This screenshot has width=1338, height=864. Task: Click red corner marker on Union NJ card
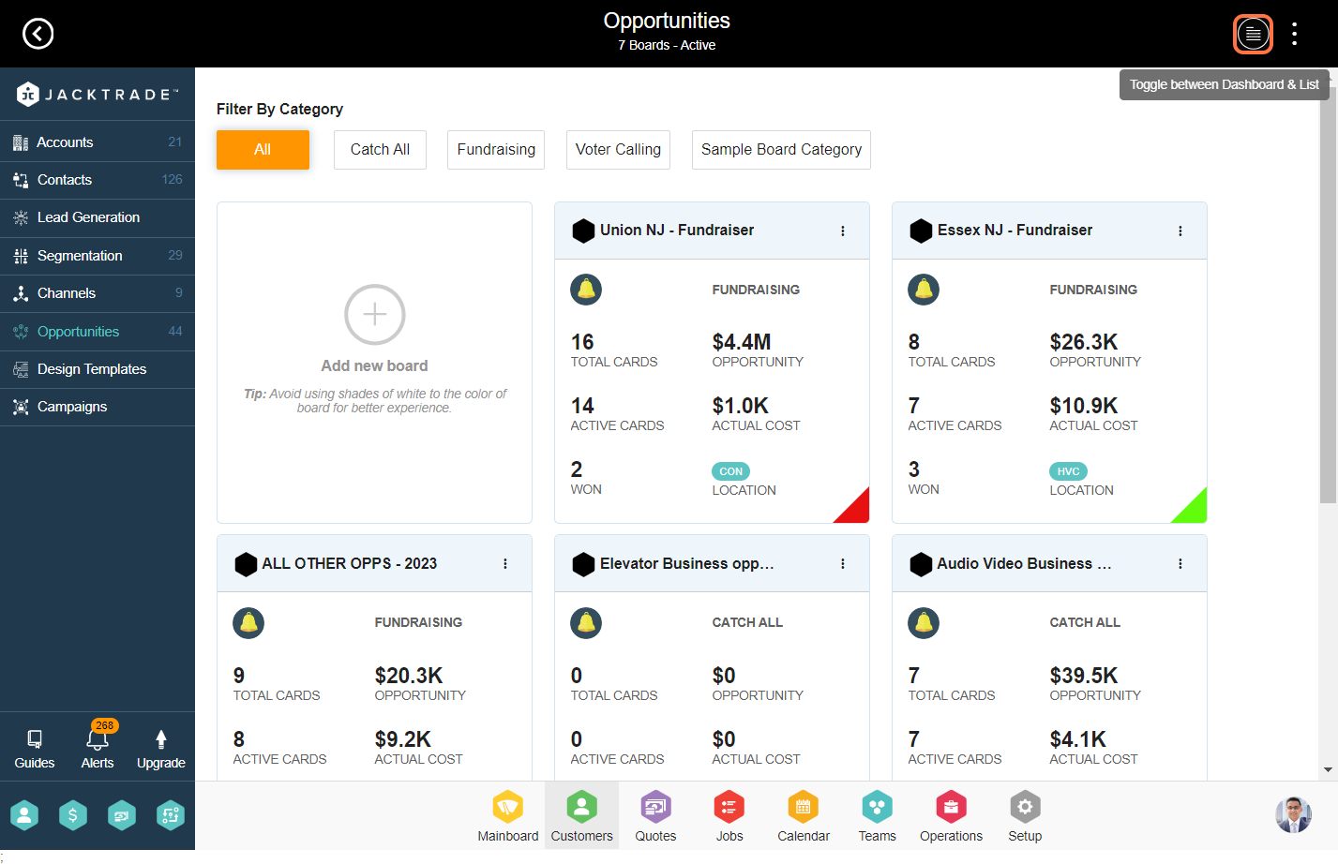tap(856, 510)
